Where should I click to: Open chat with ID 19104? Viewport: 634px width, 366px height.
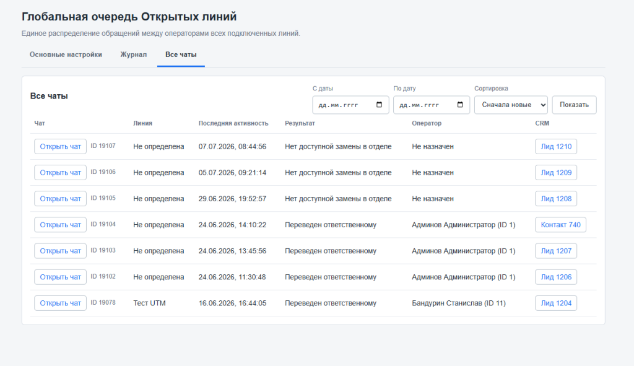pos(60,225)
